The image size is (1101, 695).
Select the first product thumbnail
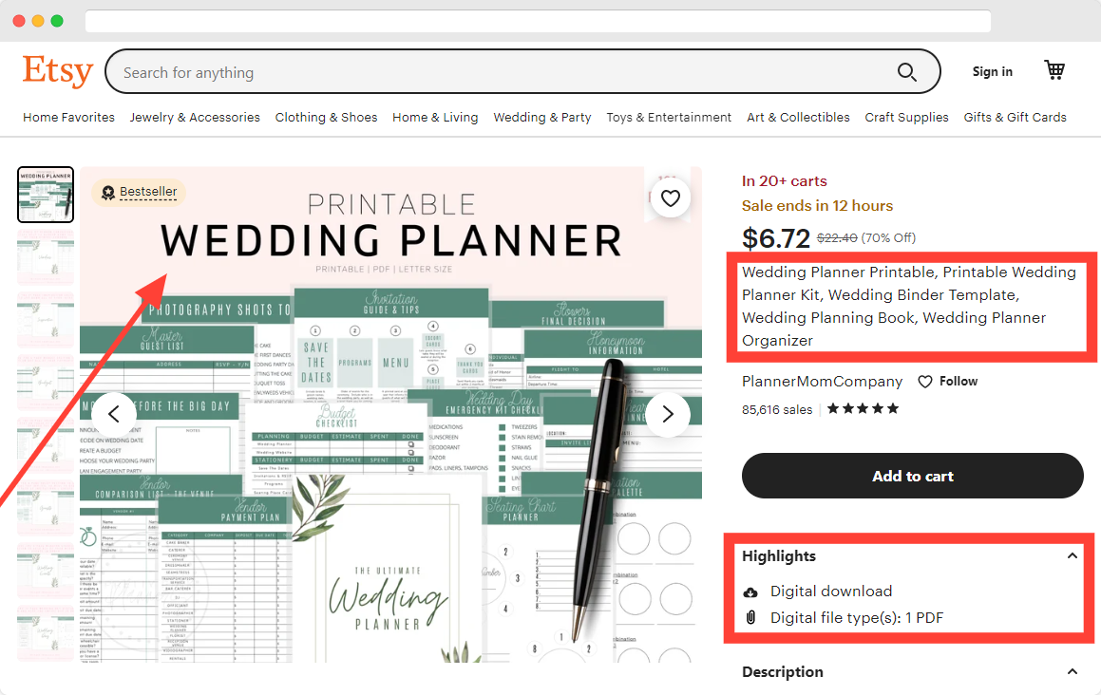coord(46,195)
